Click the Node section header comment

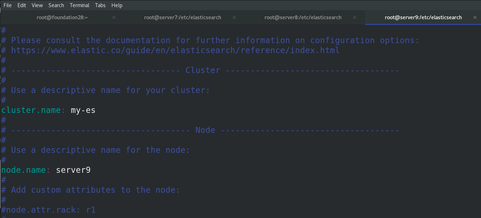point(200,130)
